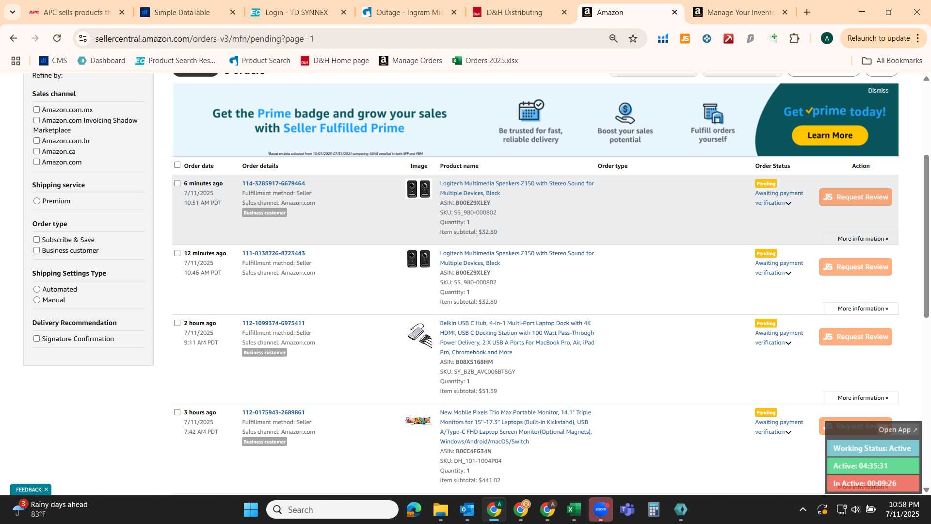The height and width of the screenshot is (524, 931).
Task: Expand payment verification for order 114-3285917-6679464
Action: 788,203
